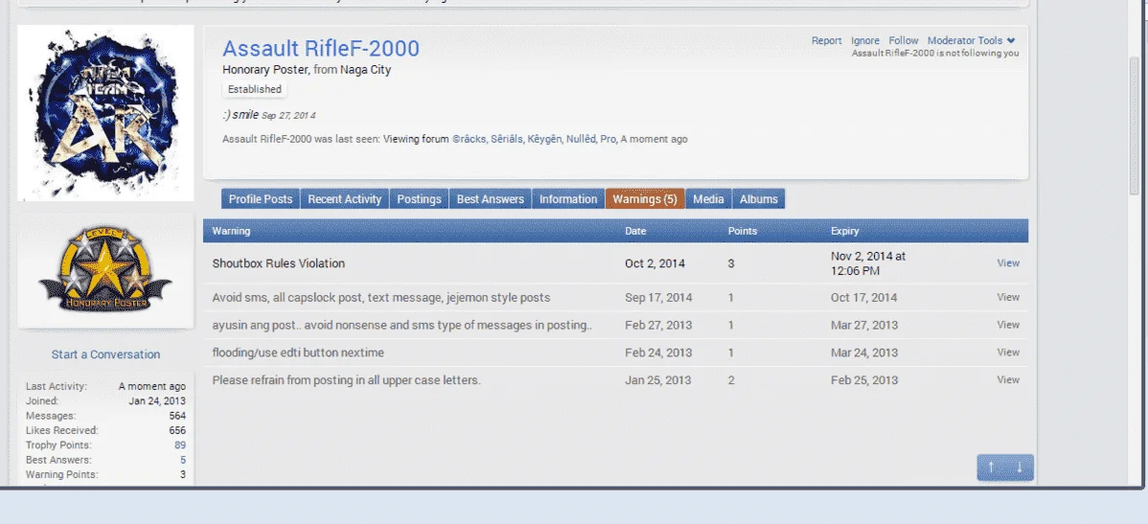Image resolution: width=1148 pixels, height=524 pixels.
Task: Select the Postings tab
Action: [x=420, y=199]
